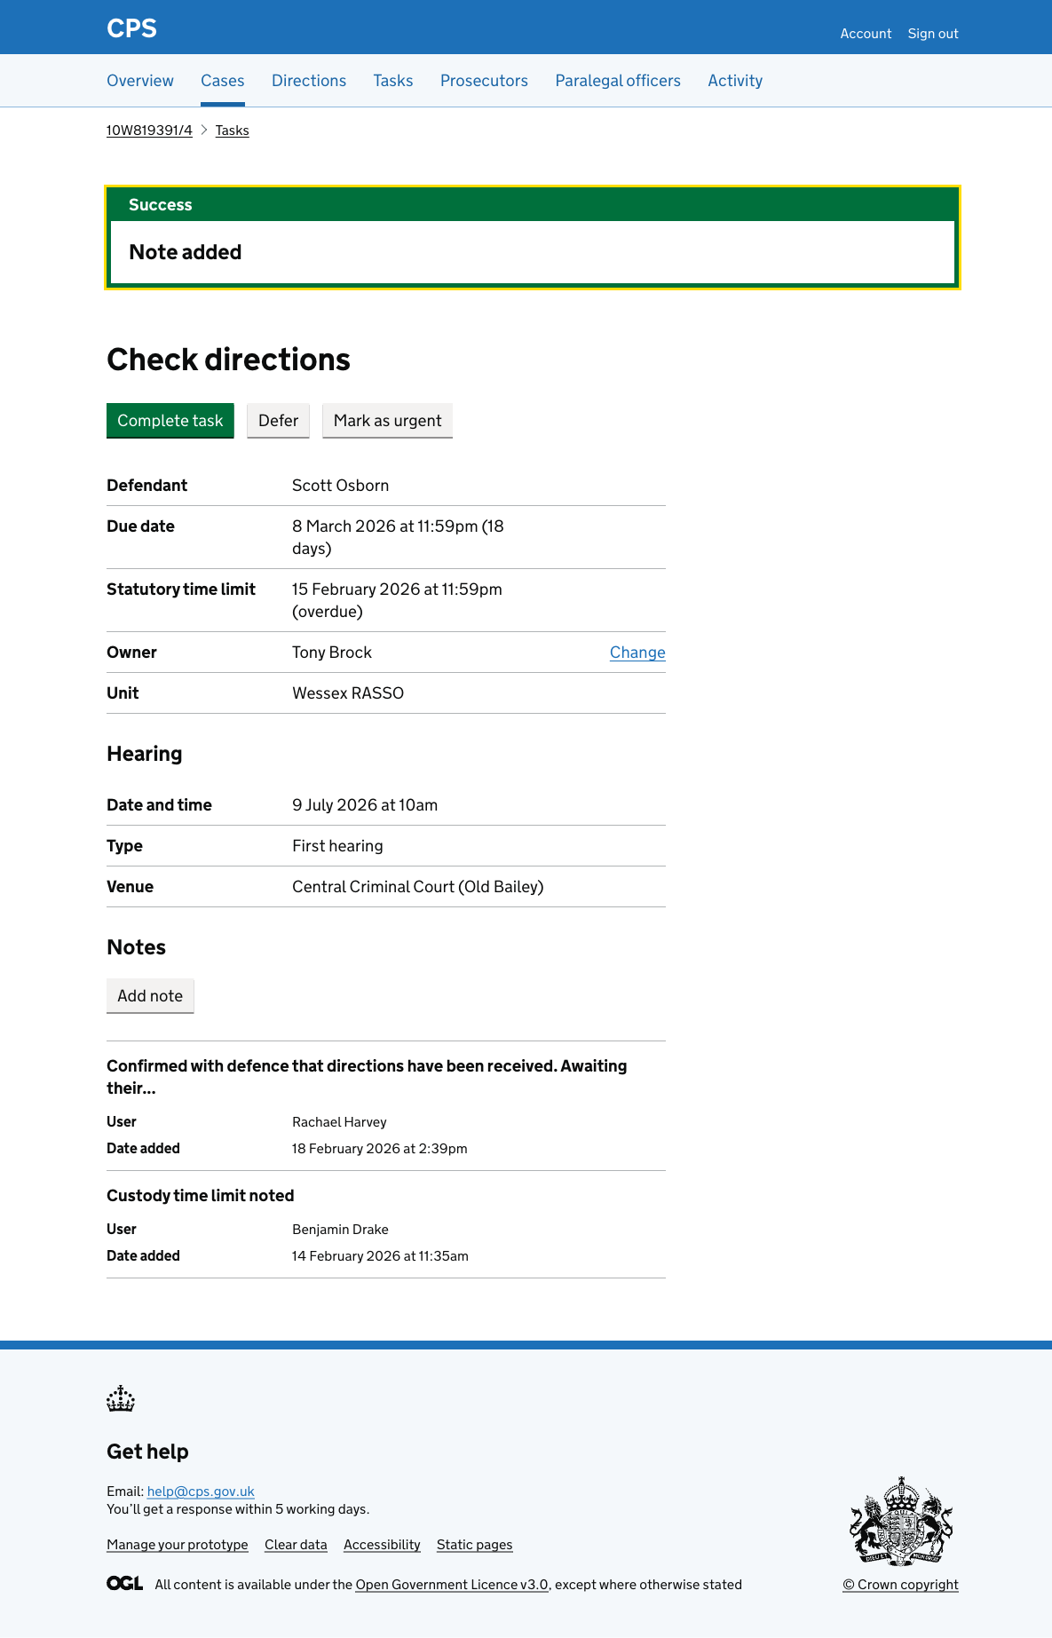Click the crown icon in footer
This screenshot has width=1052, height=1638.
coord(121,1398)
